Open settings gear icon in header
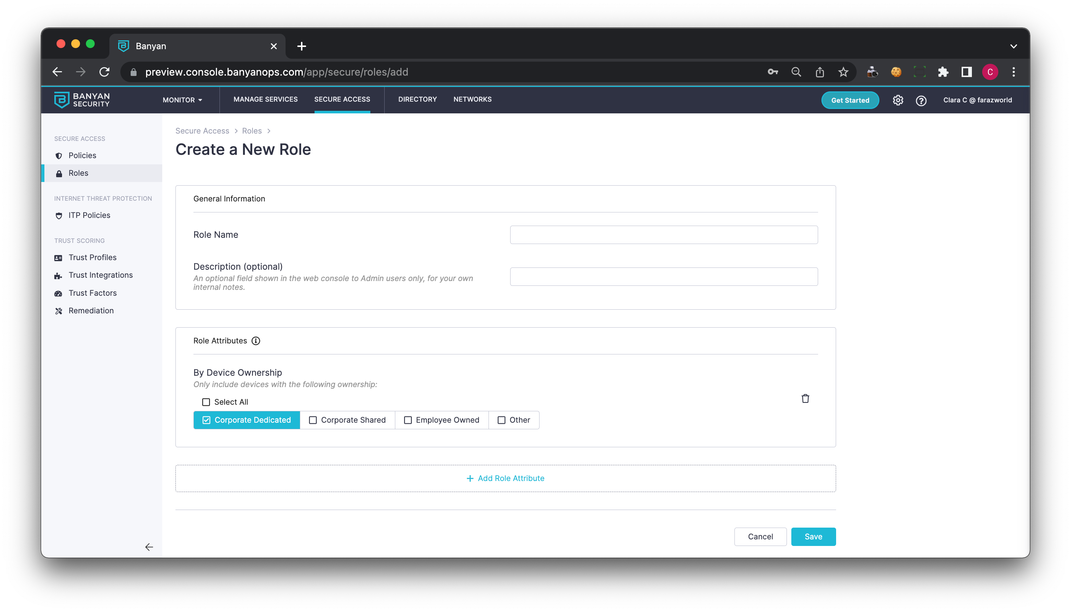Screen dimensions: 1071x612 (898, 100)
